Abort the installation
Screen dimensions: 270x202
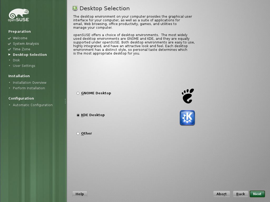pos(222,194)
